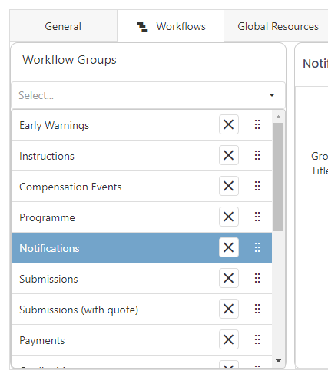Viewport: 328px width, 384px height.
Task: Select the Instructions group row
Action: (x=141, y=156)
